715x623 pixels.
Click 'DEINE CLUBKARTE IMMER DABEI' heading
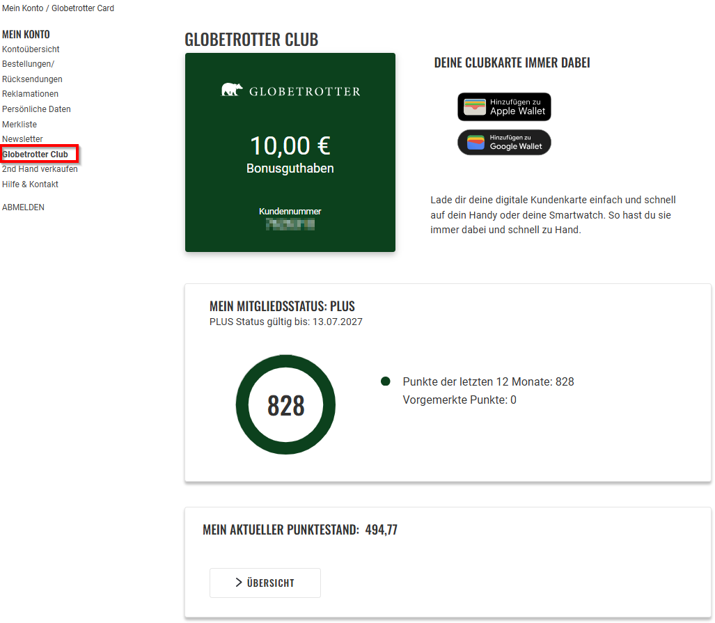[512, 63]
